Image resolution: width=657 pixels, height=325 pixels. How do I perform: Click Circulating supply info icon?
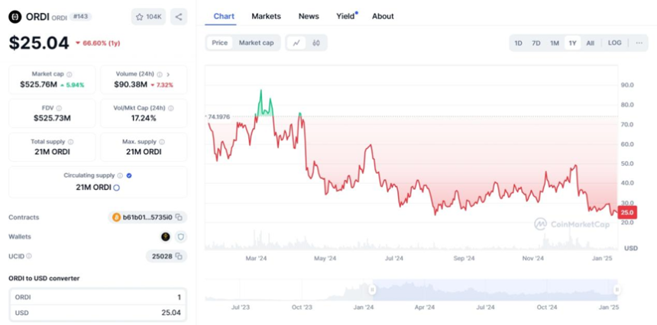pyautogui.click(x=120, y=175)
